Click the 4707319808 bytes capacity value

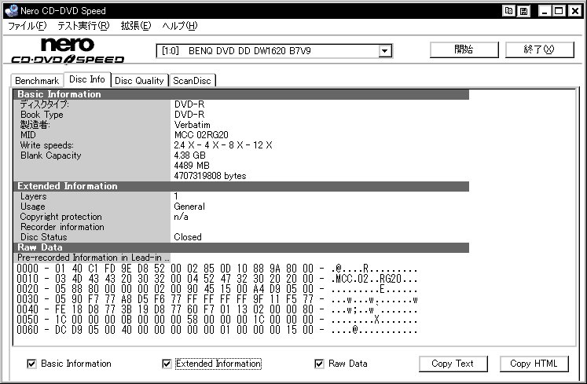click(x=210, y=176)
